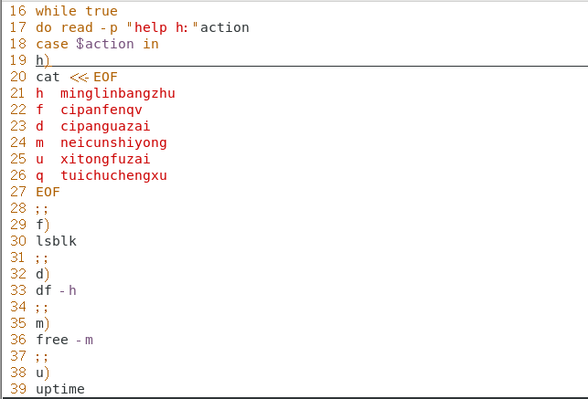Click the closing EOF on line 27

48,192
